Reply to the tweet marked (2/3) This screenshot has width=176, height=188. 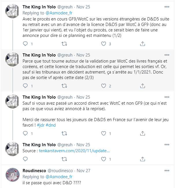25,86
